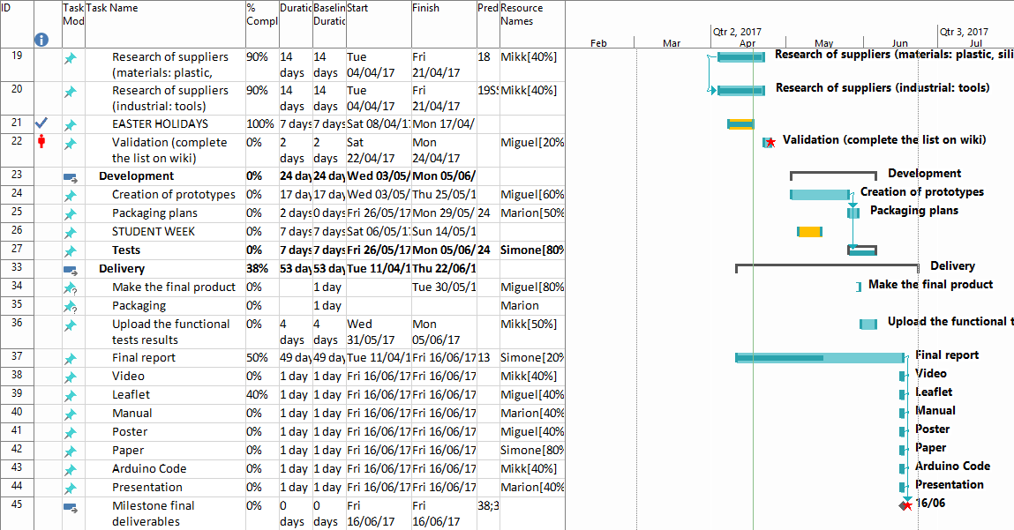Click the 16/06 milestone diamond in the Gantt chart
Screen dimensions: 1014x530
[x=904, y=505]
